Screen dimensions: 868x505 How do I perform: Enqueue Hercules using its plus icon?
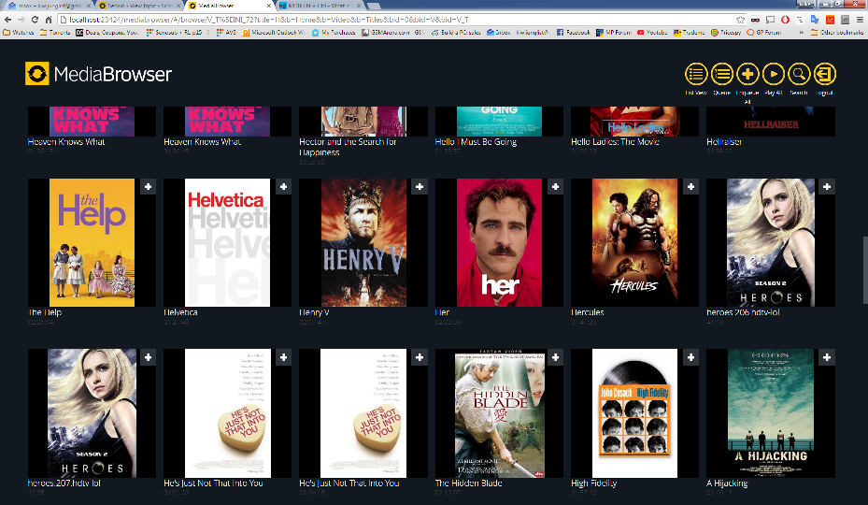(690, 187)
